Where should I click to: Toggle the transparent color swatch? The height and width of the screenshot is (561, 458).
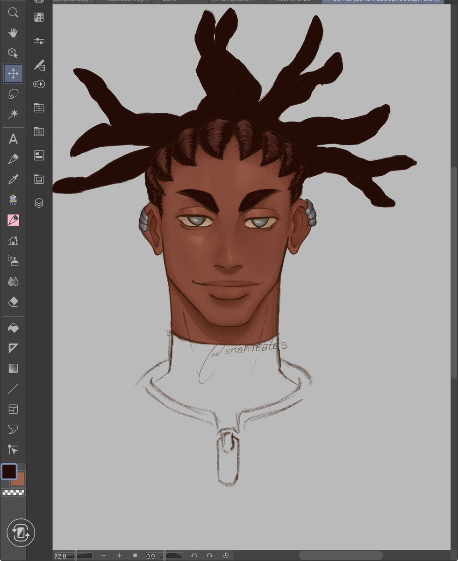tap(13, 492)
